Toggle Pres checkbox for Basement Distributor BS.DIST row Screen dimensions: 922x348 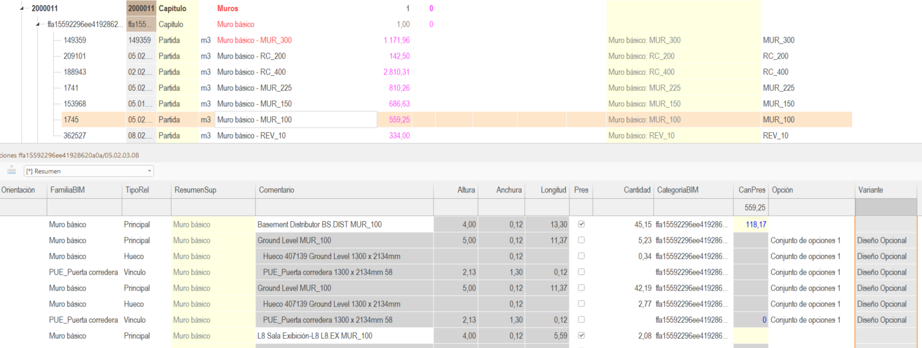(x=581, y=224)
